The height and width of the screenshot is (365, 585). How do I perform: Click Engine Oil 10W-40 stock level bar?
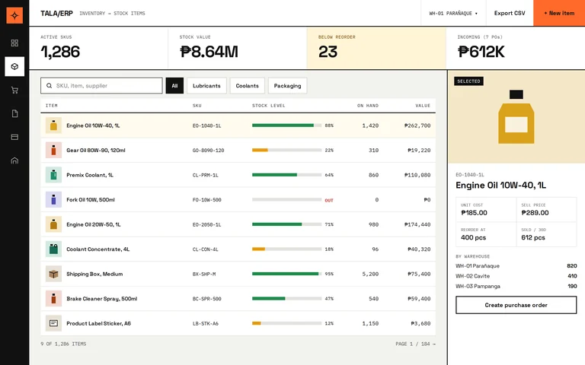[286, 125]
